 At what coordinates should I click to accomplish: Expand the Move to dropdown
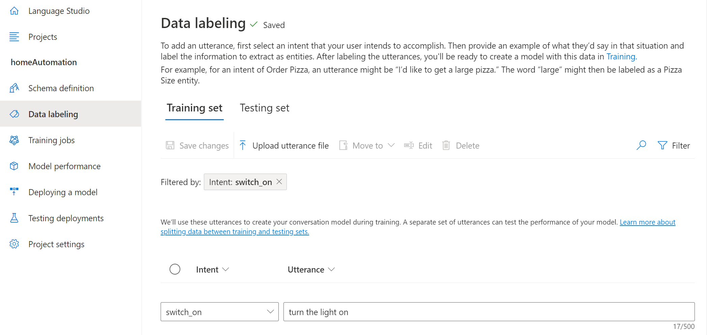point(391,145)
